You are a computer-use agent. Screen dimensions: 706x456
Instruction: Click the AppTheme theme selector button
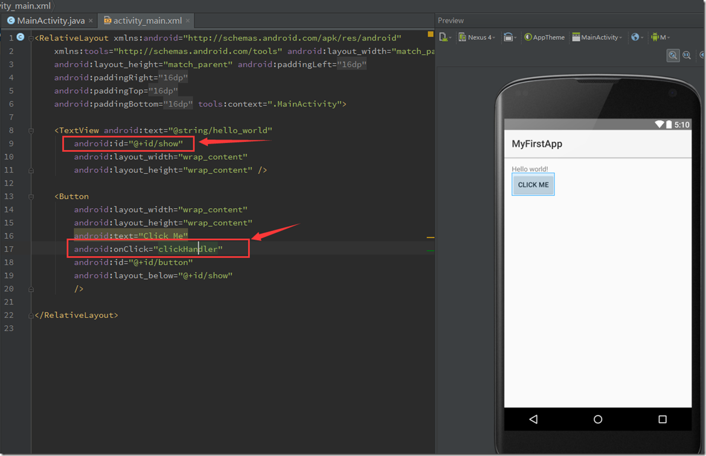pos(545,37)
